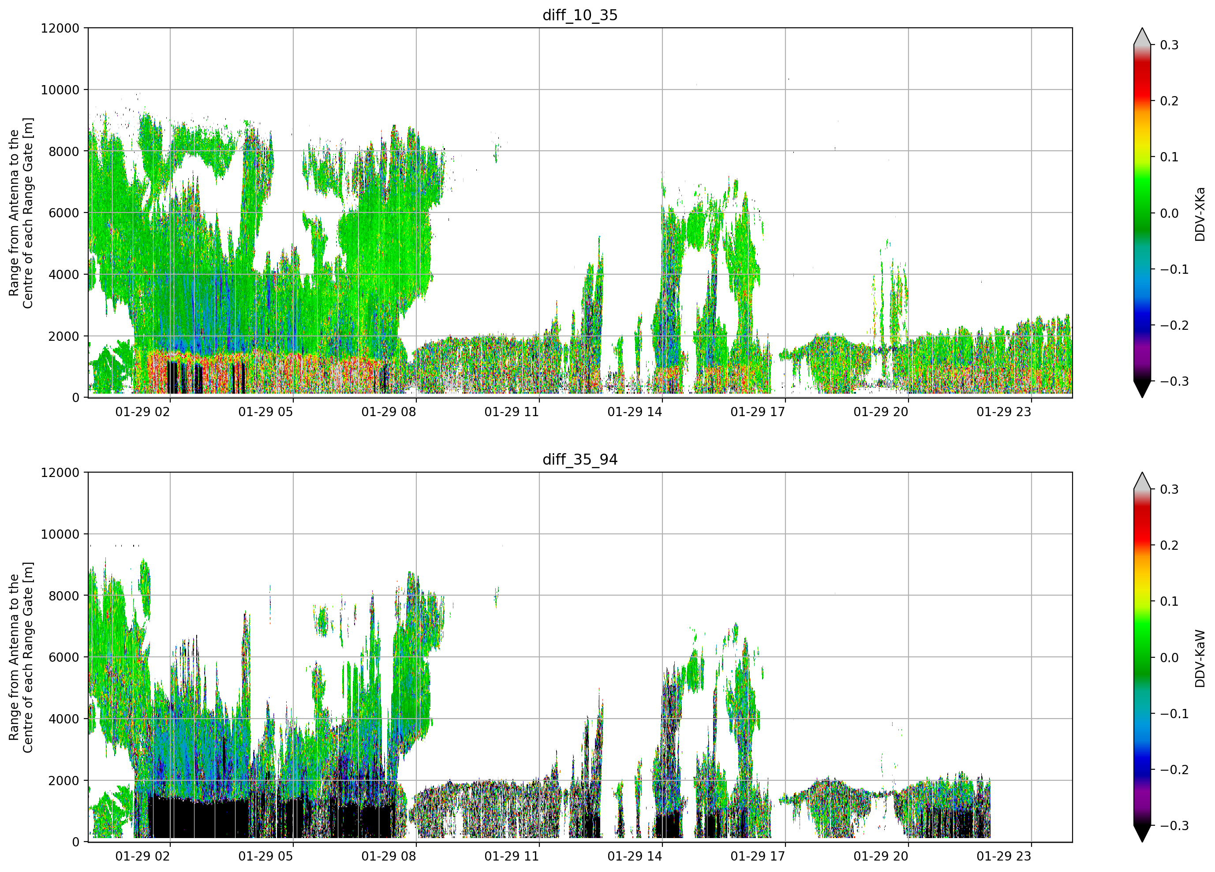Click the 01-29 11 tick label on top plot

point(512,412)
